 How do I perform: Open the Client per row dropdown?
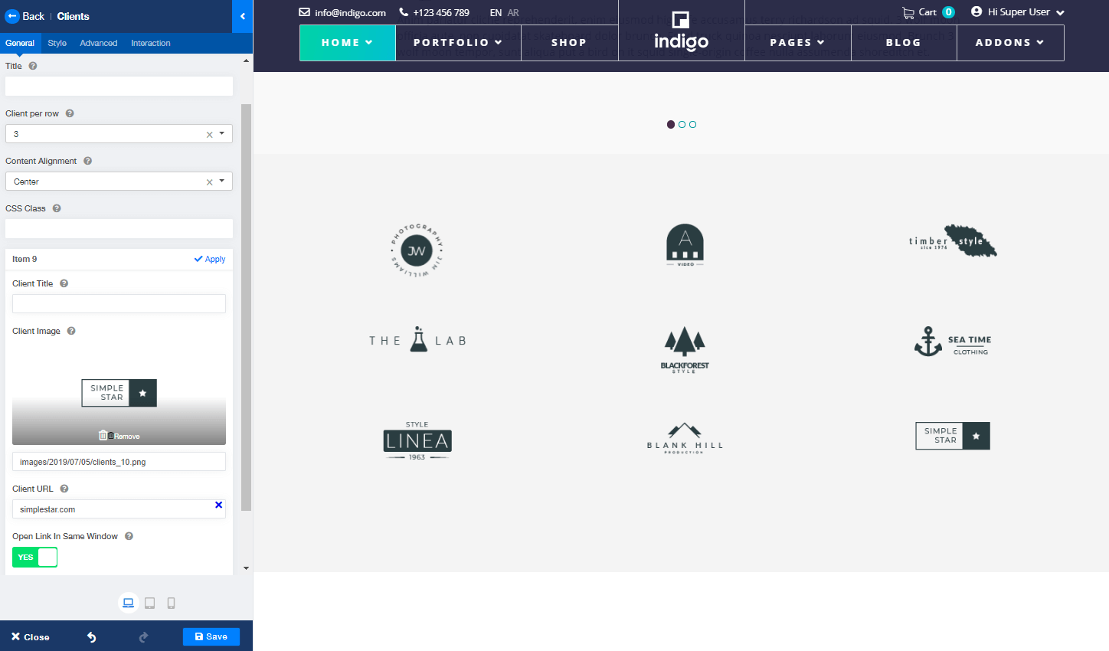222,134
